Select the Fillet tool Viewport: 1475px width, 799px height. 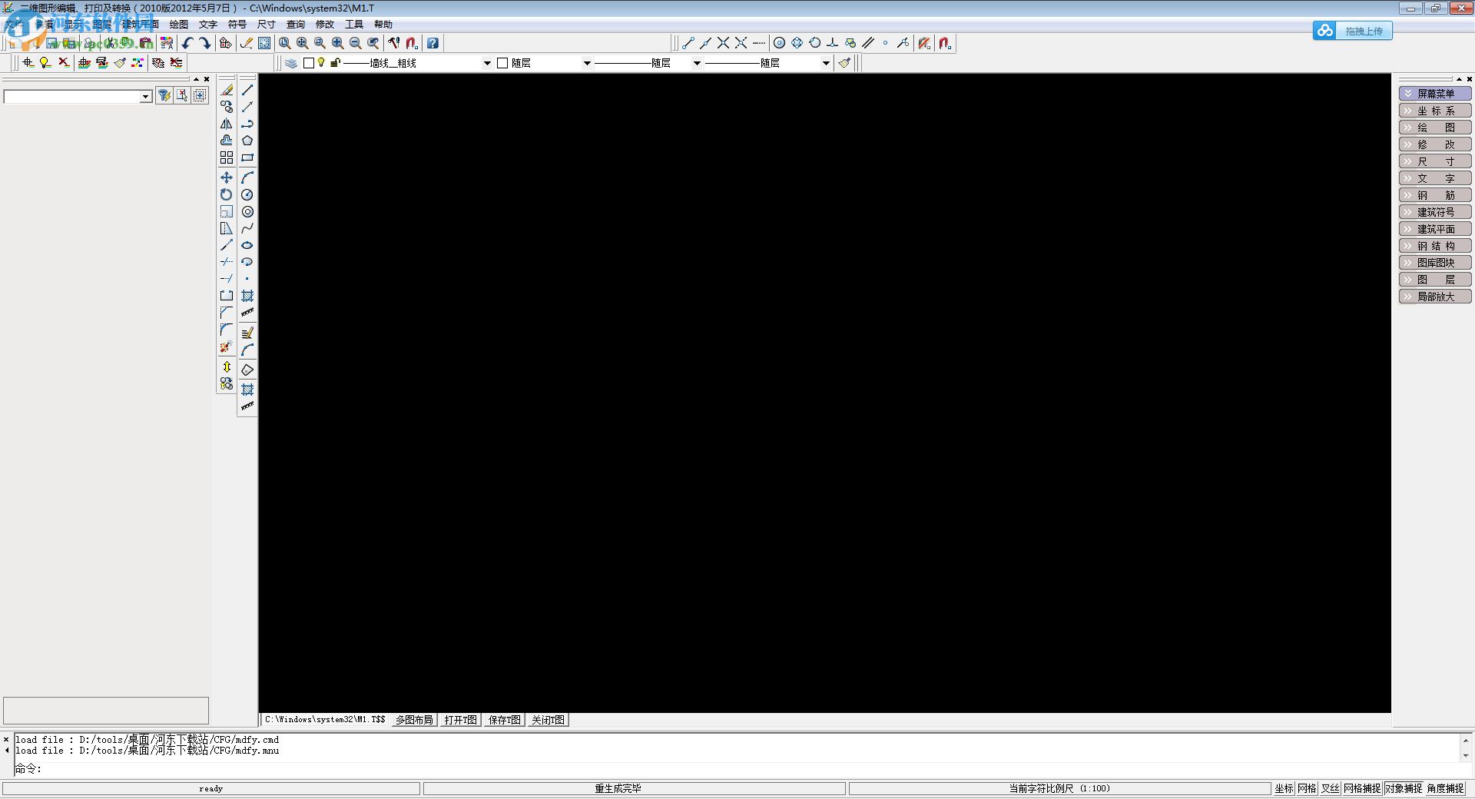[227, 330]
